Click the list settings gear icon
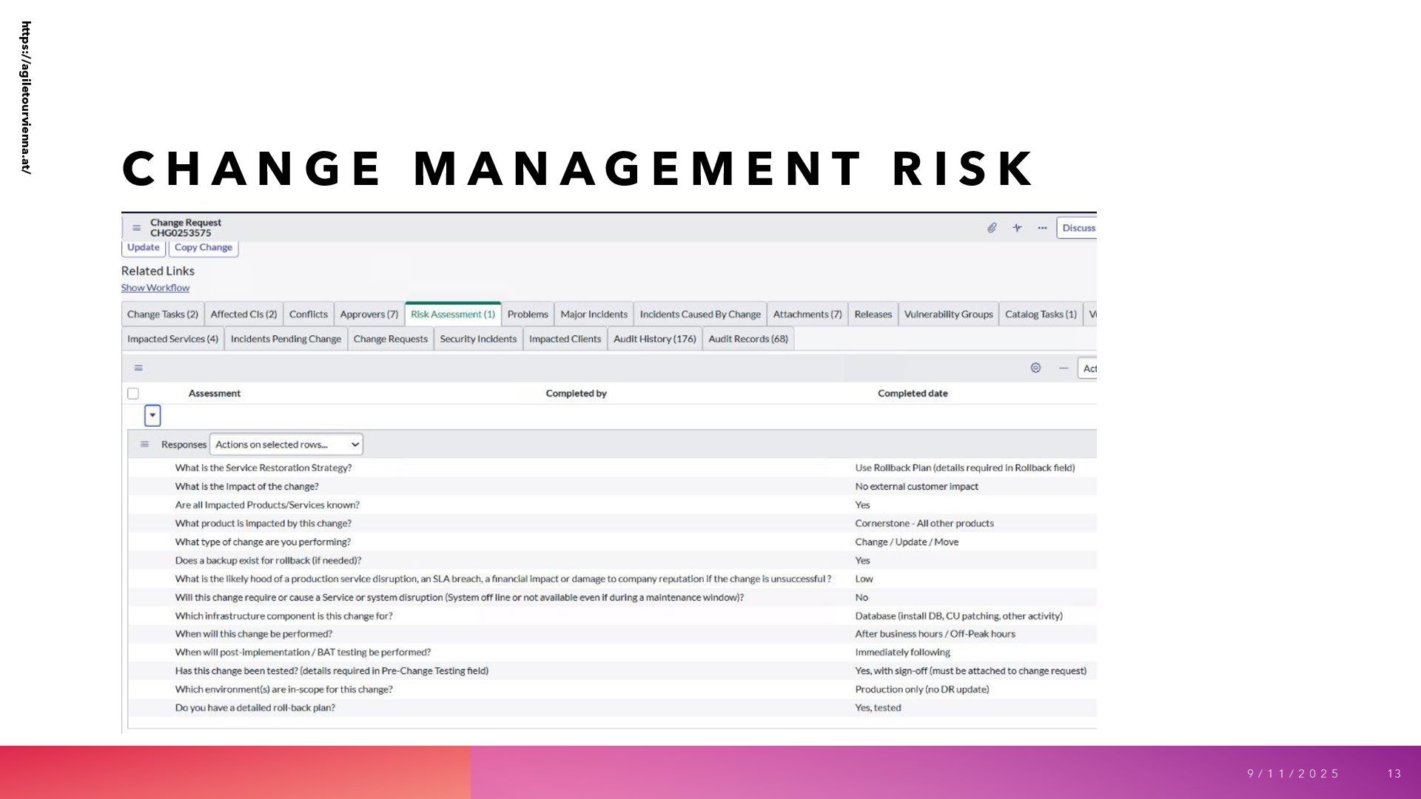1421x799 pixels. tap(1035, 368)
